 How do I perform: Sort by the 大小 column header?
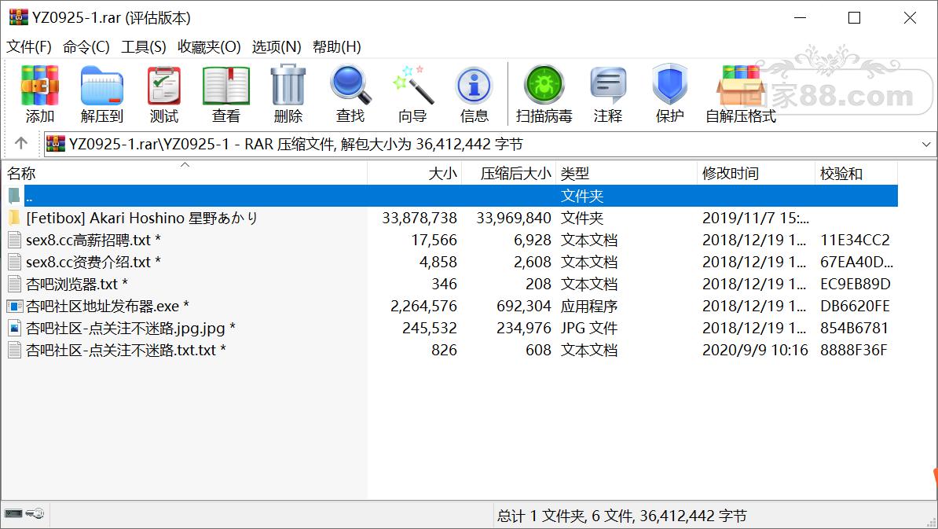point(414,174)
